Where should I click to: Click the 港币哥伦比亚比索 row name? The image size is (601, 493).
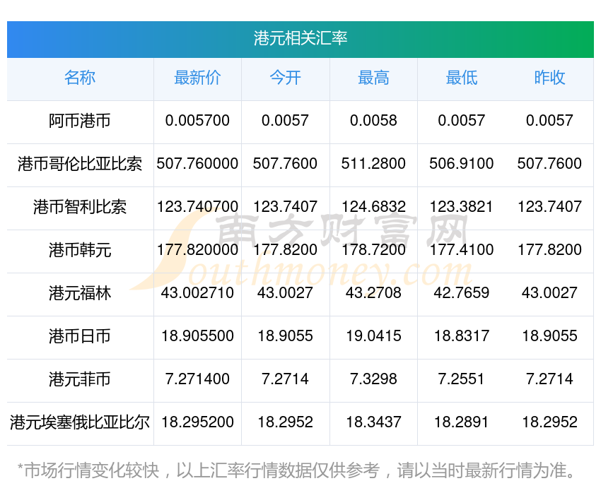80,164
